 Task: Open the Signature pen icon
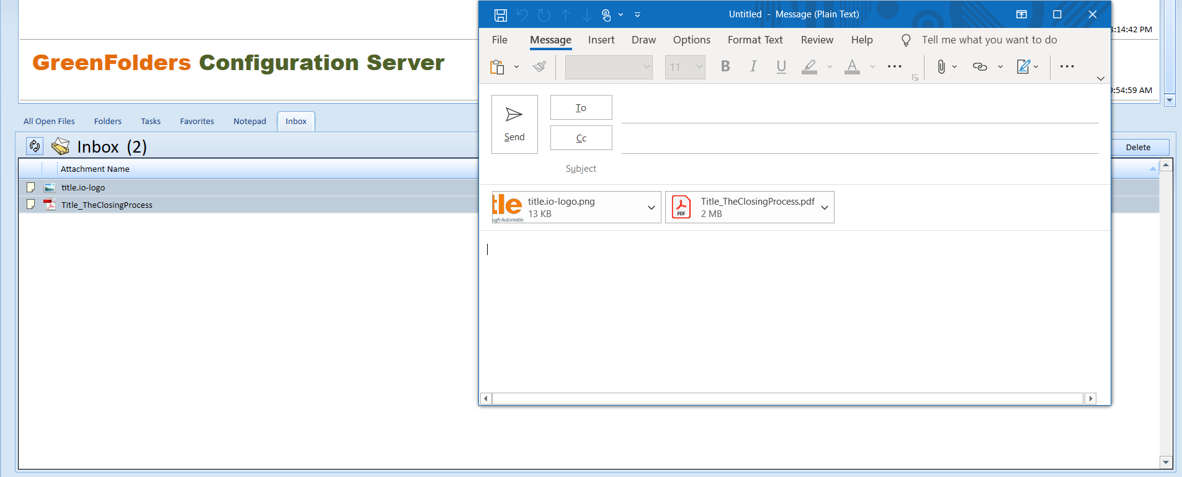click(1023, 66)
